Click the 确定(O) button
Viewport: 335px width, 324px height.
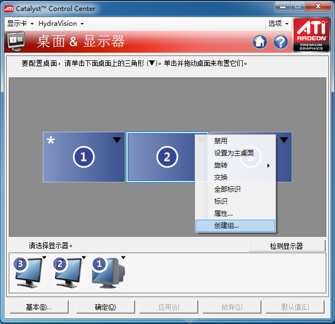(105, 307)
